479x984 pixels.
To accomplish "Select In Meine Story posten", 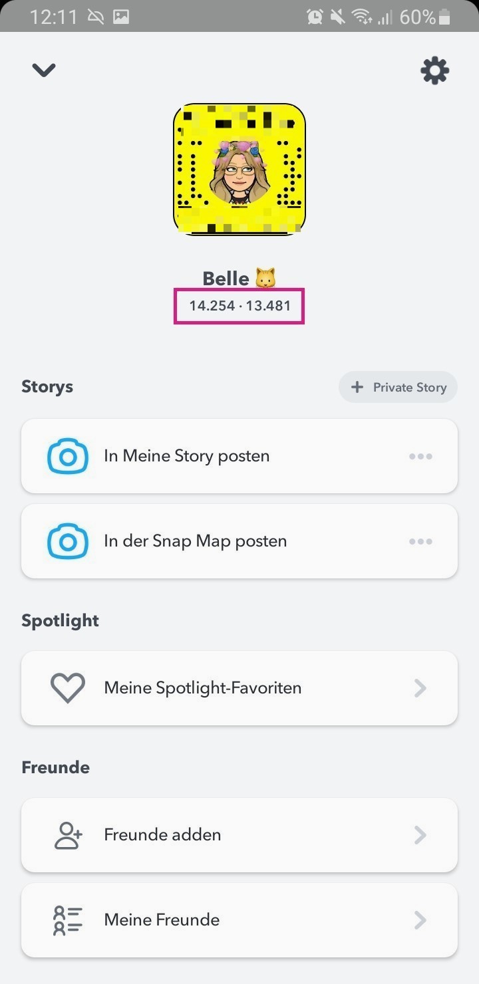I will [x=187, y=456].
